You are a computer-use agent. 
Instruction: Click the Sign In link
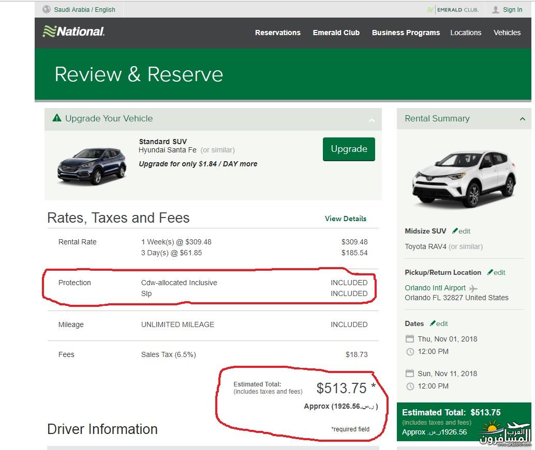[x=512, y=9]
